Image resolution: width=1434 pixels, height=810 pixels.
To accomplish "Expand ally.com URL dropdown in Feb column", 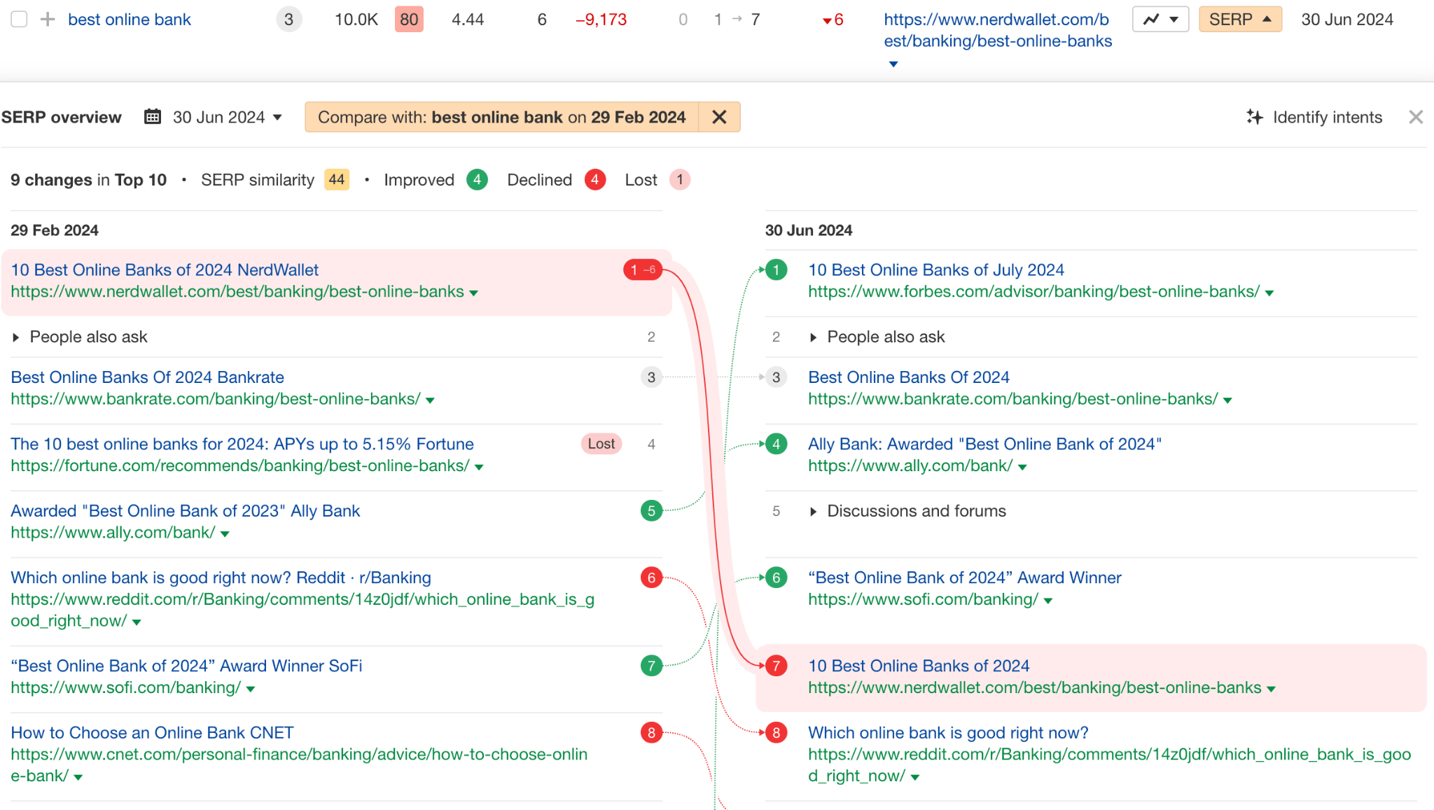I will [x=225, y=534].
